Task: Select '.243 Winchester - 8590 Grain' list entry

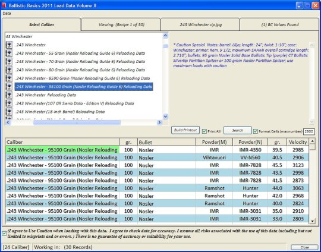Action: tap(83, 78)
